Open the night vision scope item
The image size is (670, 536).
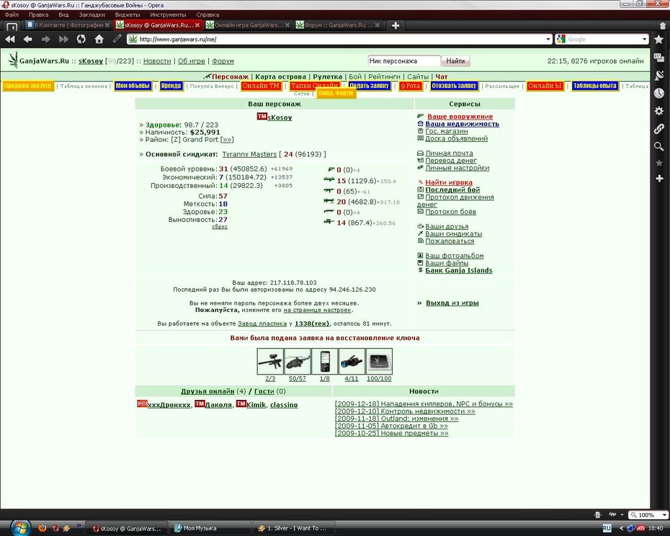(x=352, y=362)
